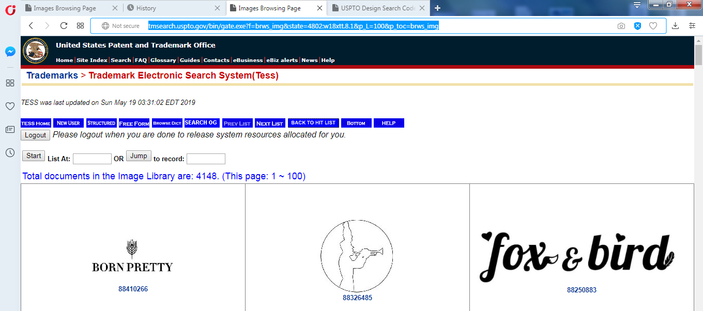Open the Opera menu logo

click(10, 9)
